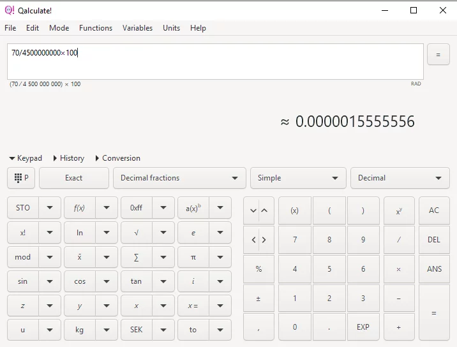Click the x^y power button

399,210
